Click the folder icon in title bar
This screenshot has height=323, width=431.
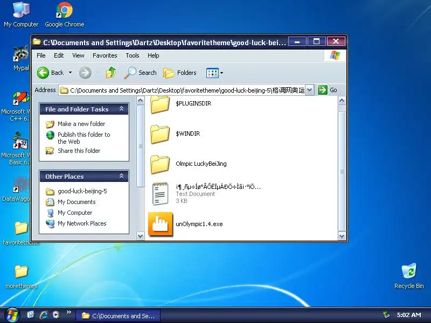pyautogui.click(x=37, y=42)
